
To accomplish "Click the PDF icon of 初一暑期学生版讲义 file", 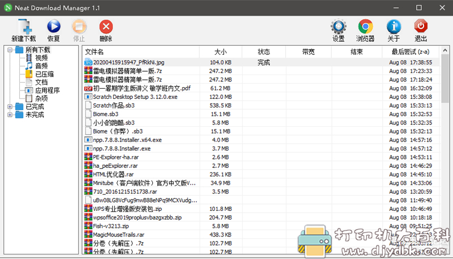I will [x=88, y=88].
